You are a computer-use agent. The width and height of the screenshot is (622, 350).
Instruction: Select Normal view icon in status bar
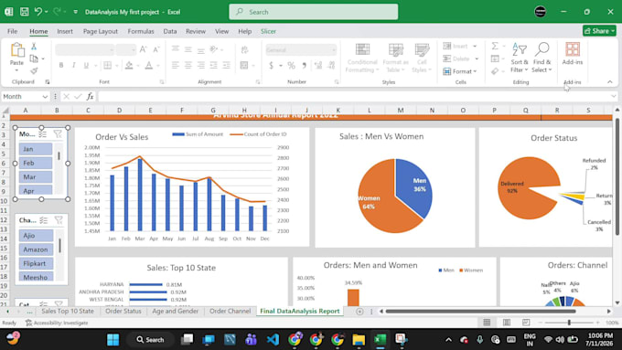(x=488, y=323)
